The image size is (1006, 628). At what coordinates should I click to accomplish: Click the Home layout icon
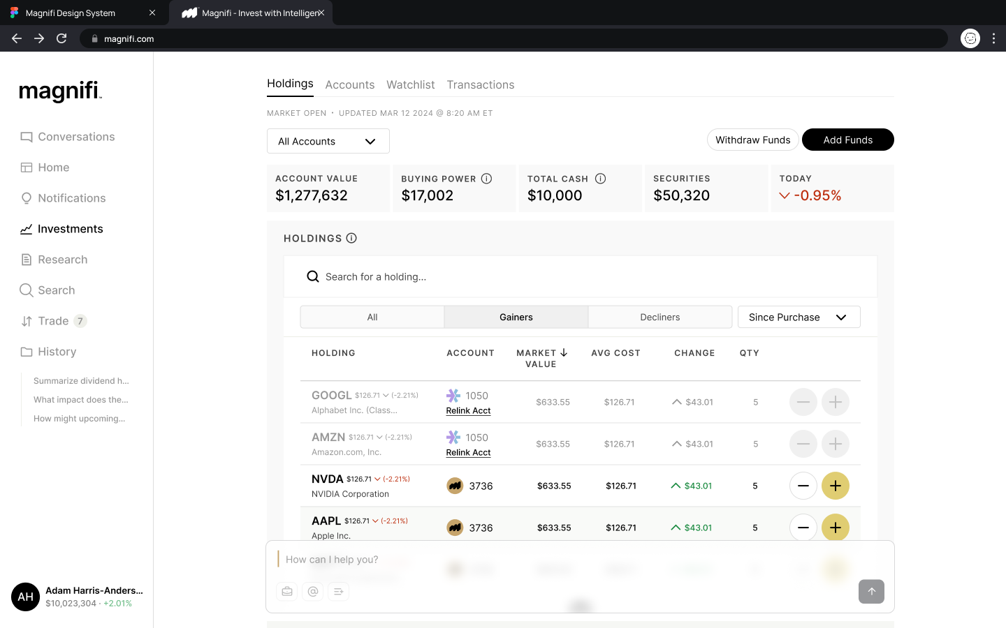27,167
